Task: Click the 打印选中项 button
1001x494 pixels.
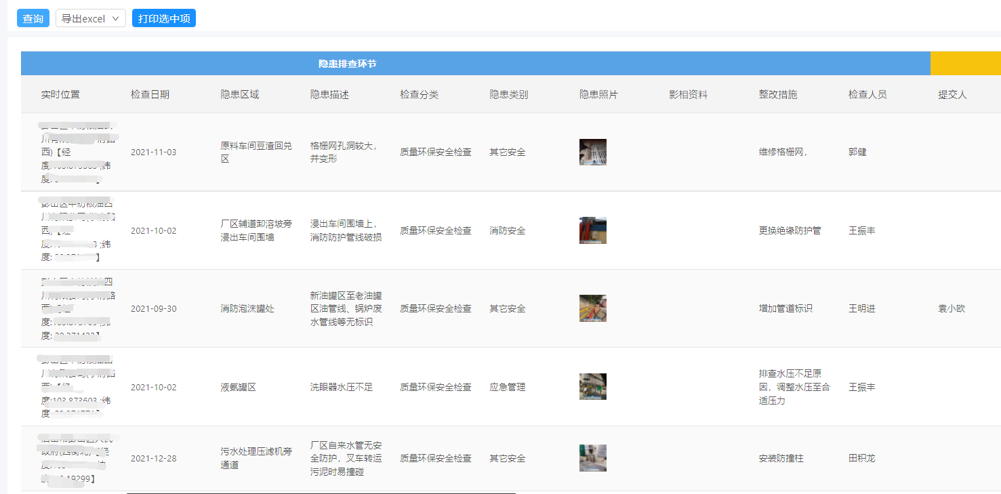Action: click(x=163, y=18)
